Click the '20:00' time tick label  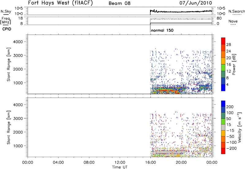(181, 163)
